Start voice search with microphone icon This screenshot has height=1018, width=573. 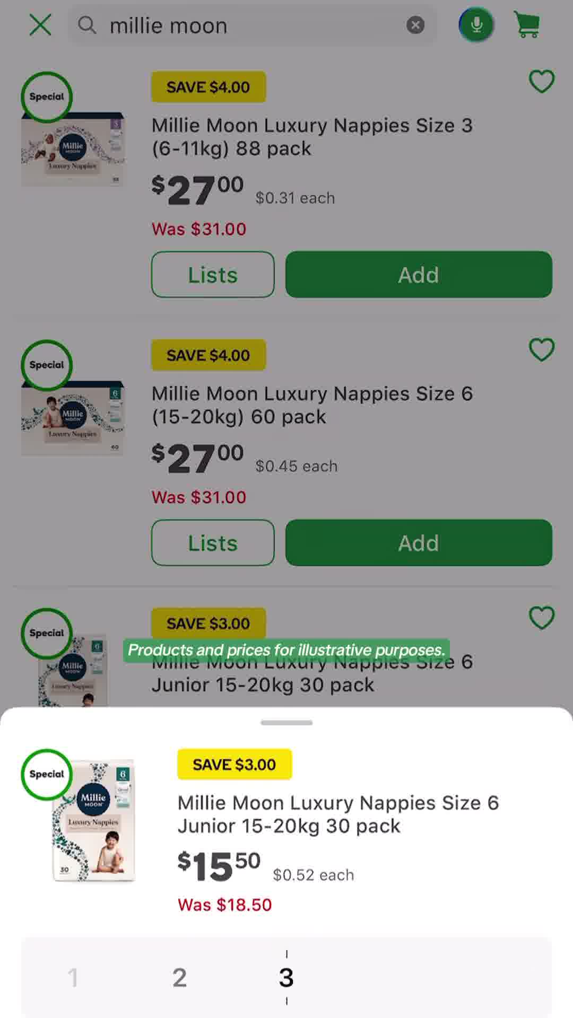[x=476, y=24]
